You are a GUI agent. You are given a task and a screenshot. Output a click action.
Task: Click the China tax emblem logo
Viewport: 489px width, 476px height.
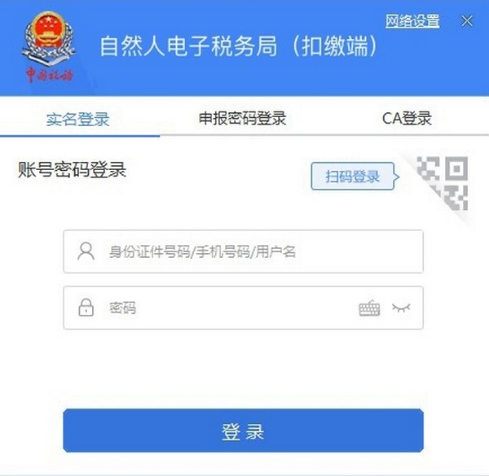[48, 39]
